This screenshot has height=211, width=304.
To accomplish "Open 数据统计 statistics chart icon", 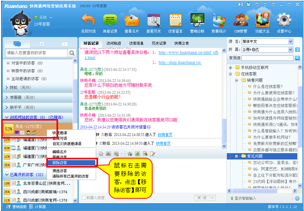I will click(218, 20).
